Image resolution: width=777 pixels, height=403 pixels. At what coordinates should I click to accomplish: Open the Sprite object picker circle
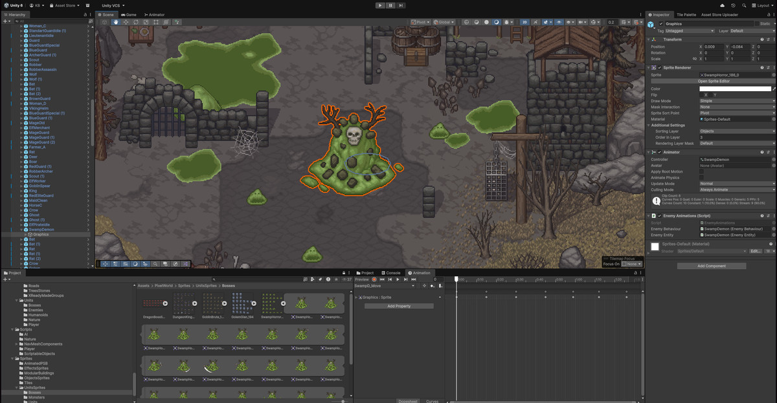tap(773, 75)
